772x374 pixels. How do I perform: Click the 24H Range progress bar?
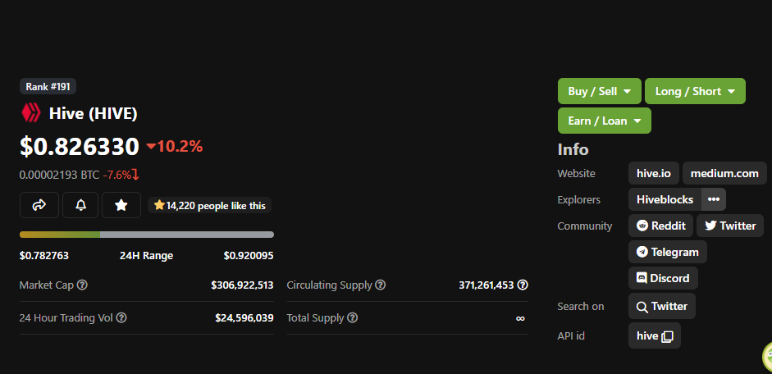147,235
